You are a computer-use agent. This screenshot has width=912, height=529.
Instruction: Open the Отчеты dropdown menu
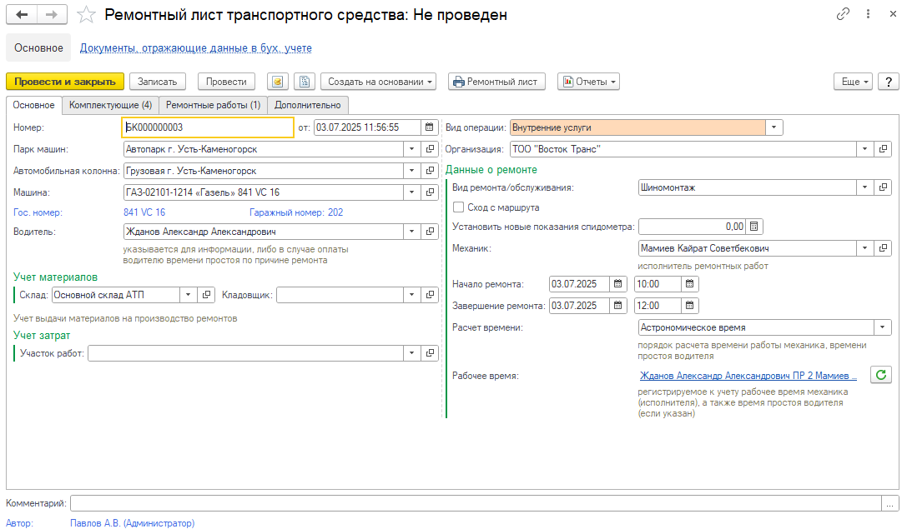click(x=588, y=82)
